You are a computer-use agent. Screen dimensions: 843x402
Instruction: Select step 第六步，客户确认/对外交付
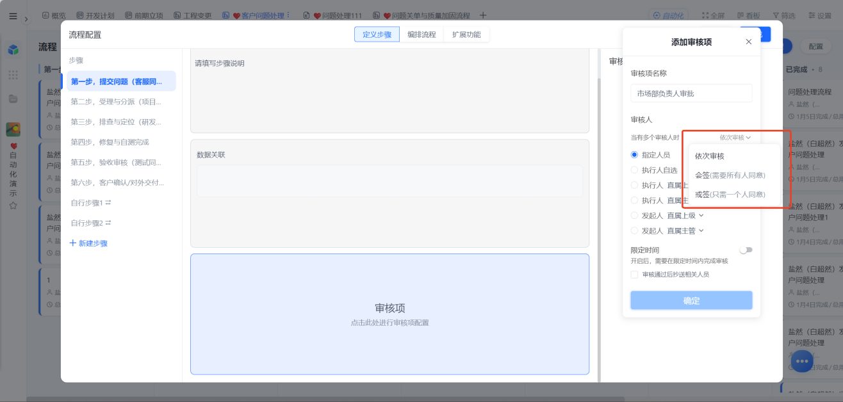121,182
